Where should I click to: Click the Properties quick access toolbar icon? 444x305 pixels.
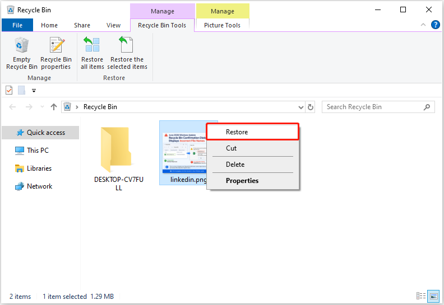pos(9,91)
